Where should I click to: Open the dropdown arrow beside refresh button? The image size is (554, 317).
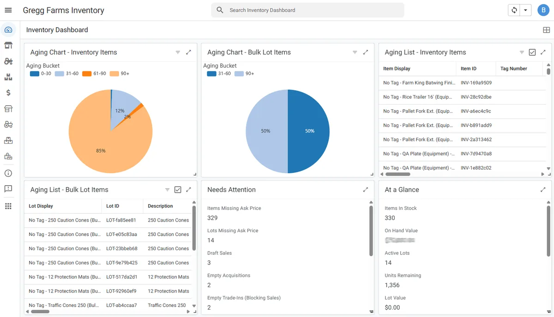click(526, 10)
